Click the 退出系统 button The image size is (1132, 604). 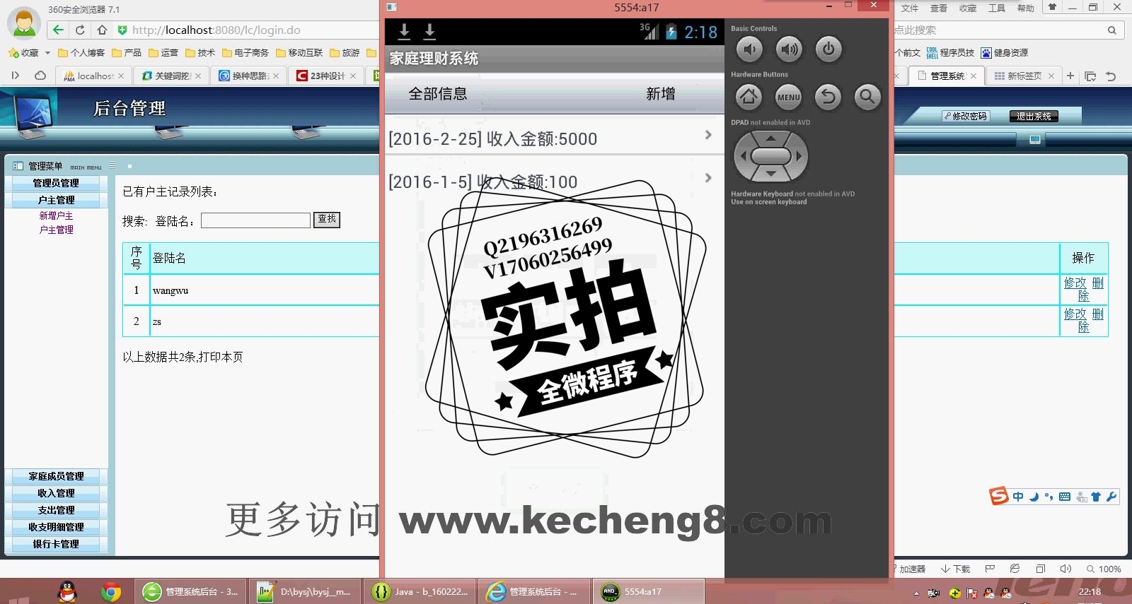pos(1034,116)
